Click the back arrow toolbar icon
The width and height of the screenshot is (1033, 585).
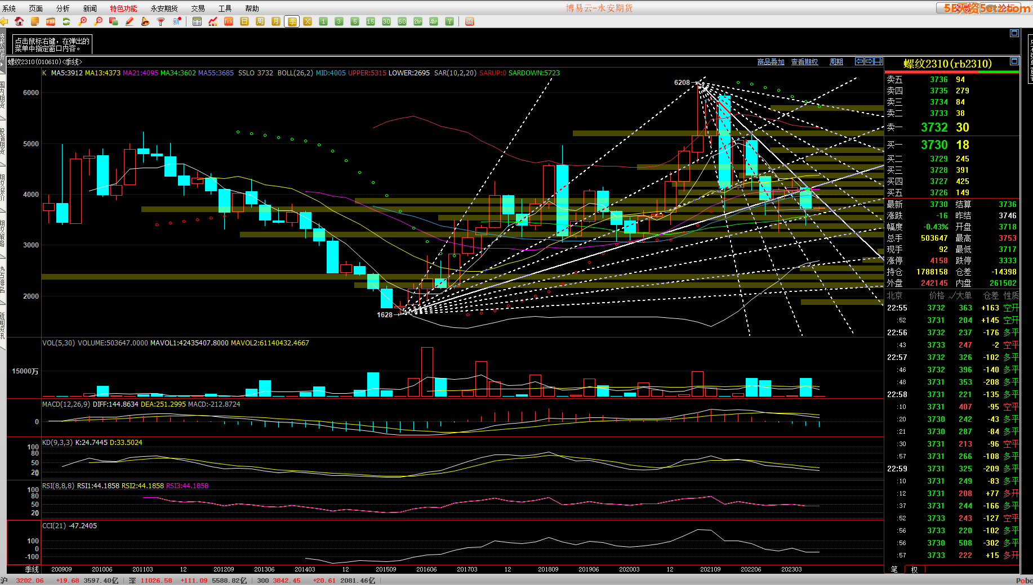point(4,21)
